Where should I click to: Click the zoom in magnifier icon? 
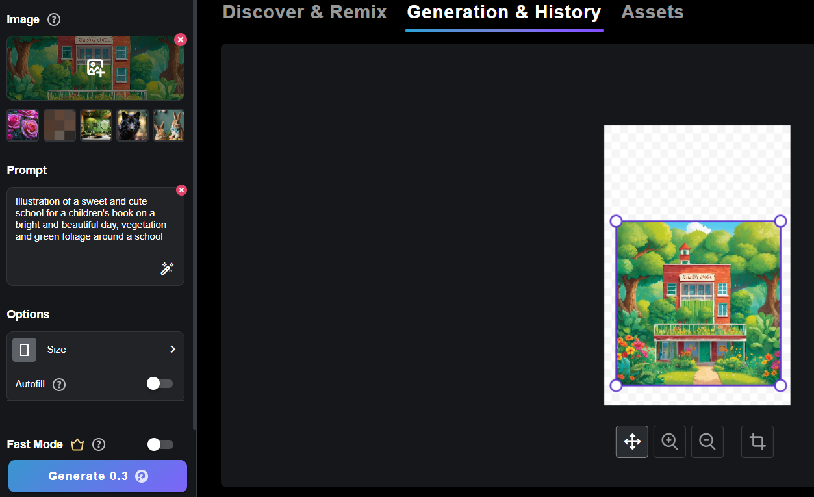(x=670, y=442)
